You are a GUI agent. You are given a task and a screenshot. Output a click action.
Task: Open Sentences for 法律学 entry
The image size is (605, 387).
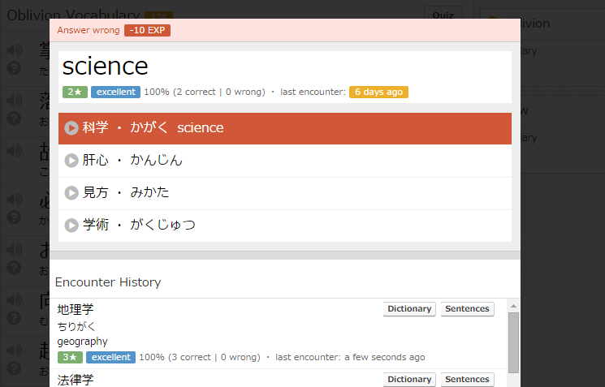coord(467,380)
